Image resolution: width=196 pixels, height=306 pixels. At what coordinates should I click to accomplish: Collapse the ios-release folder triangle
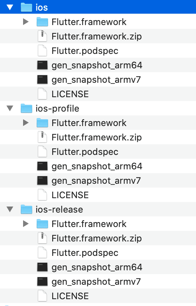click(10, 210)
